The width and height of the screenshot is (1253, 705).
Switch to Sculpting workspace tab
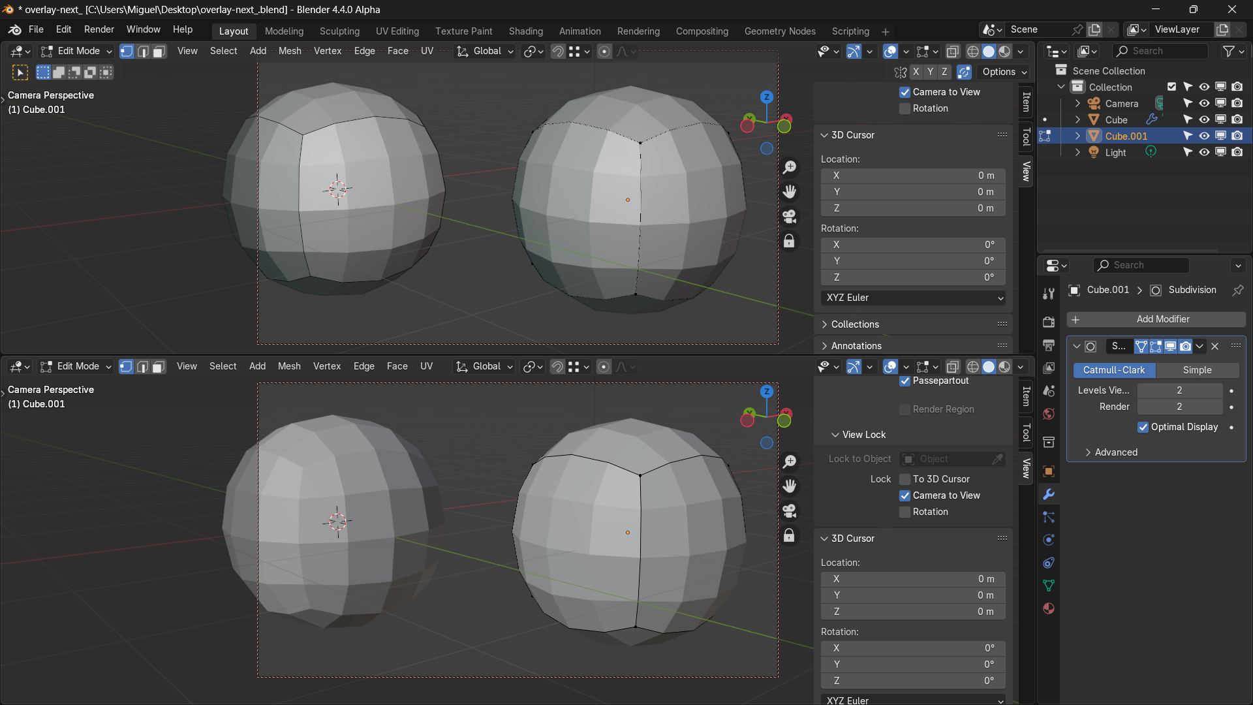339,31
